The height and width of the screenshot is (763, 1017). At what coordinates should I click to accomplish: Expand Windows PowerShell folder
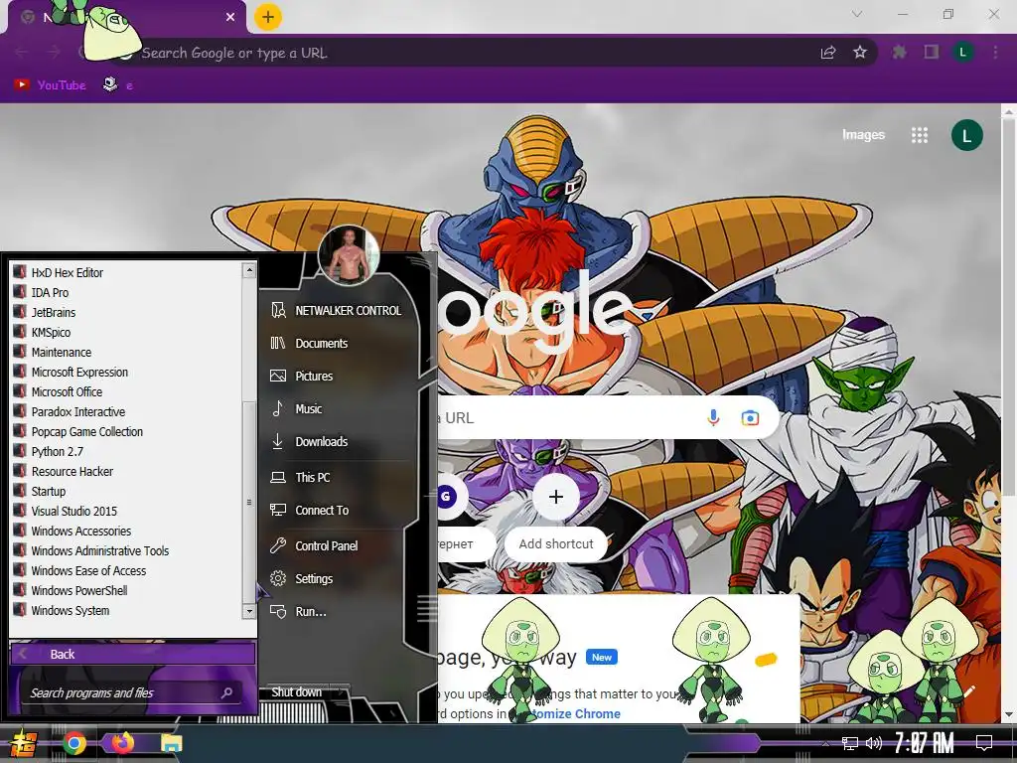[x=79, y=590]
